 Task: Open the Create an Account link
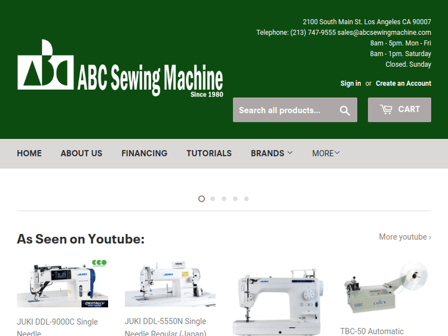coord(403,84)
